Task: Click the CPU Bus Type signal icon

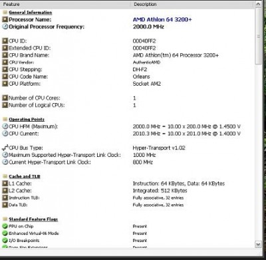Action: (5, 148)
